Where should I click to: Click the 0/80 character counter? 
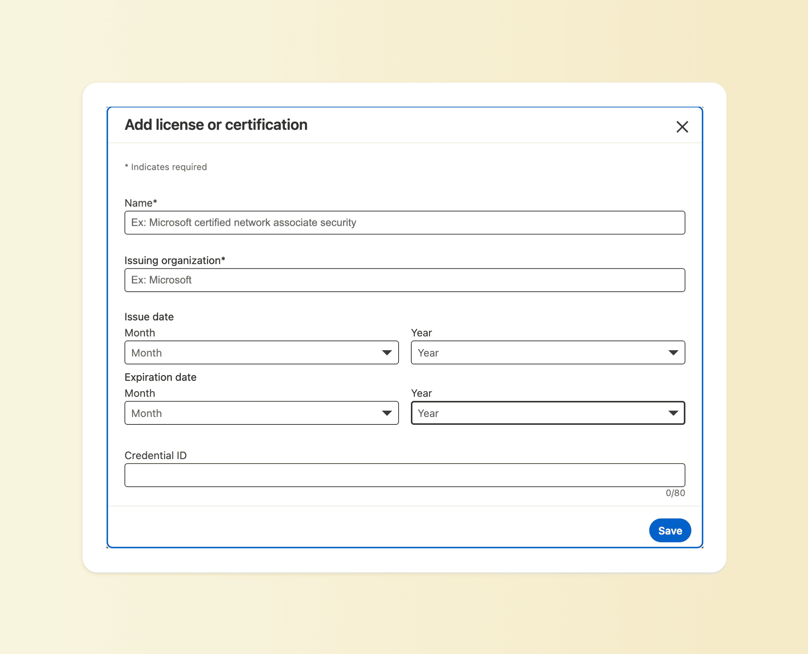pyautogui.click(x=675, y=493)
